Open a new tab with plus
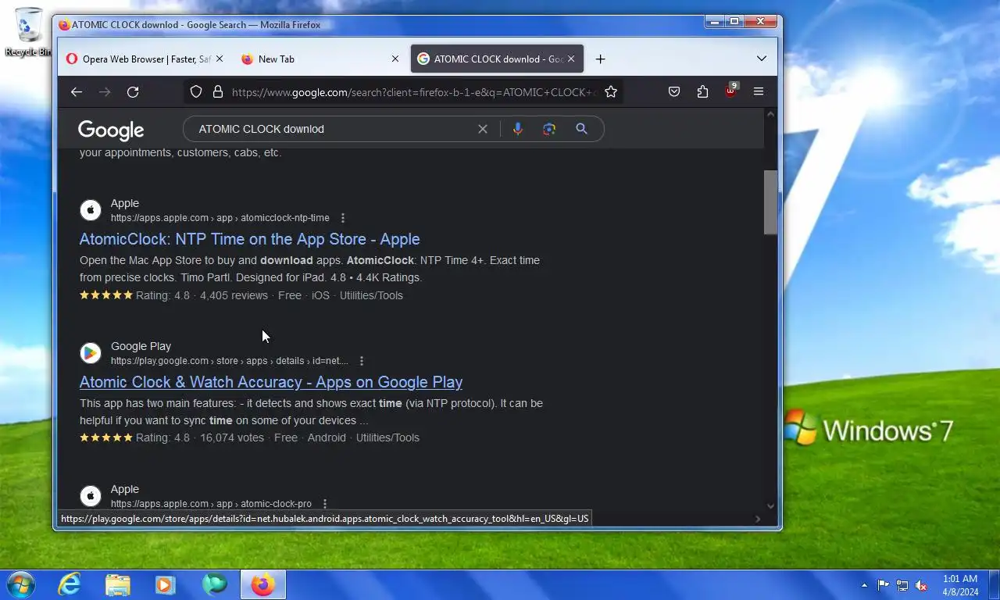 pyautogui.click(x=600, y=59)
